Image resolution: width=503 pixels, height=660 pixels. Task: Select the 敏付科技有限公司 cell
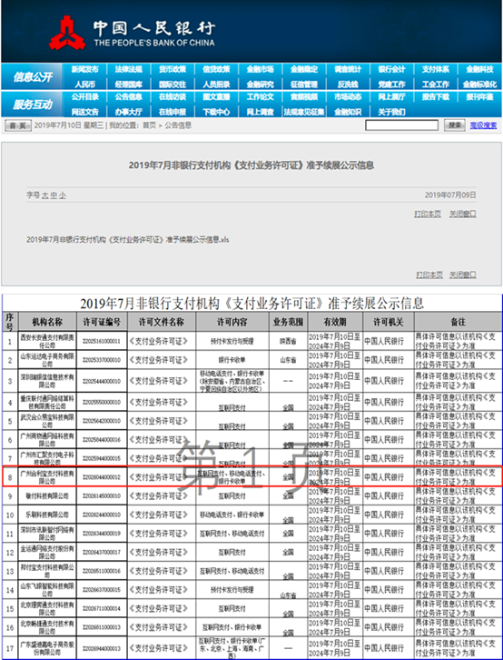tap(47, 495)
